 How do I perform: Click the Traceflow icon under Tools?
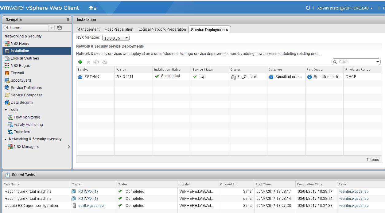tap(10, 132)
